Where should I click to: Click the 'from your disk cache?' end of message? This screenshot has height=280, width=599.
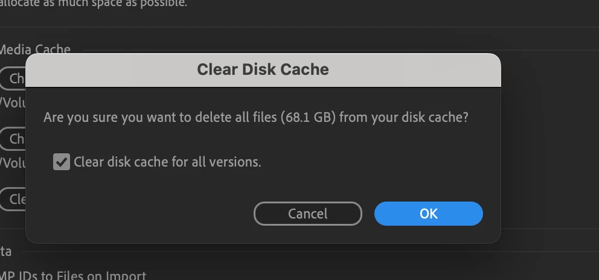pyautogui.click(x=403, y=117)
